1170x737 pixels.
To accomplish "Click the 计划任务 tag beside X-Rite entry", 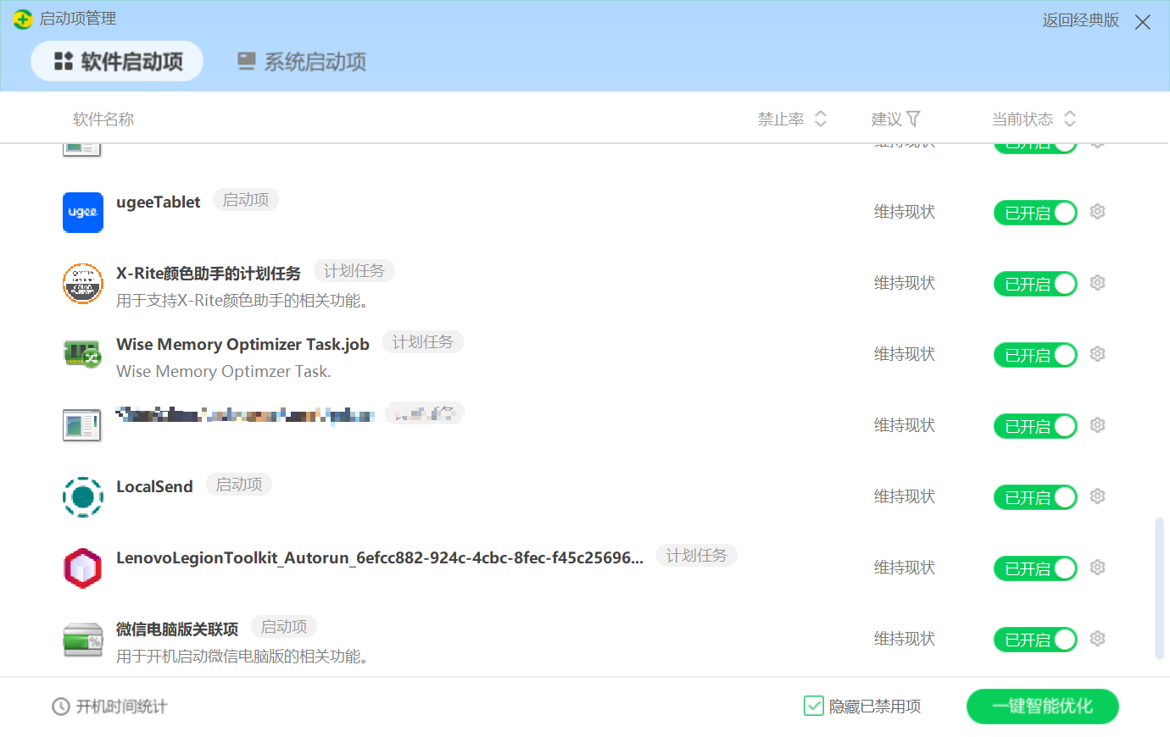I will pos(354,271).
